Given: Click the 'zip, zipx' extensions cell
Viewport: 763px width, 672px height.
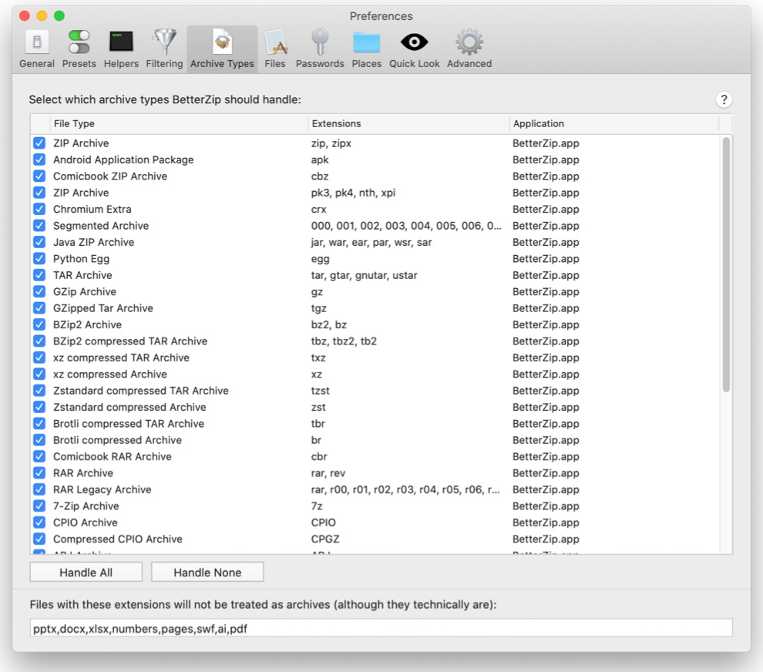Looking at the screenshot, I should pyautogui.click(x=331, y=143).
